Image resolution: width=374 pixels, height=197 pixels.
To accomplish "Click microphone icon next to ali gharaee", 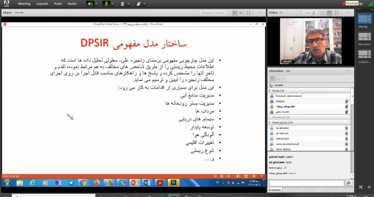I will pyautogui.click(x=346, y=128).
